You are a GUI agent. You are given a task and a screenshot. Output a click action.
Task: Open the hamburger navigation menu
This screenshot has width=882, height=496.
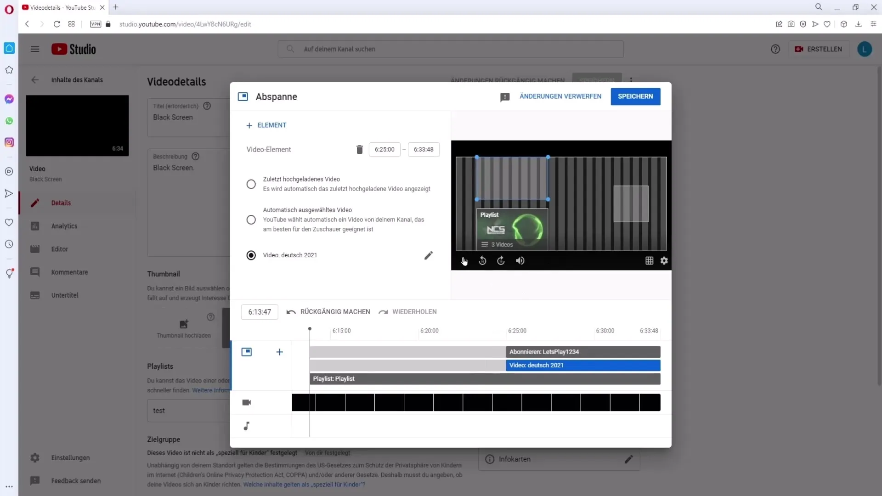(35, 49)
